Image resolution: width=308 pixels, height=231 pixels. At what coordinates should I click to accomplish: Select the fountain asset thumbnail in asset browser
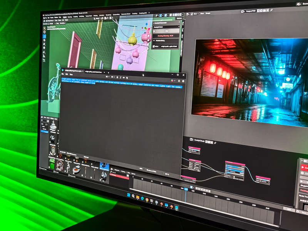point(53,127)
